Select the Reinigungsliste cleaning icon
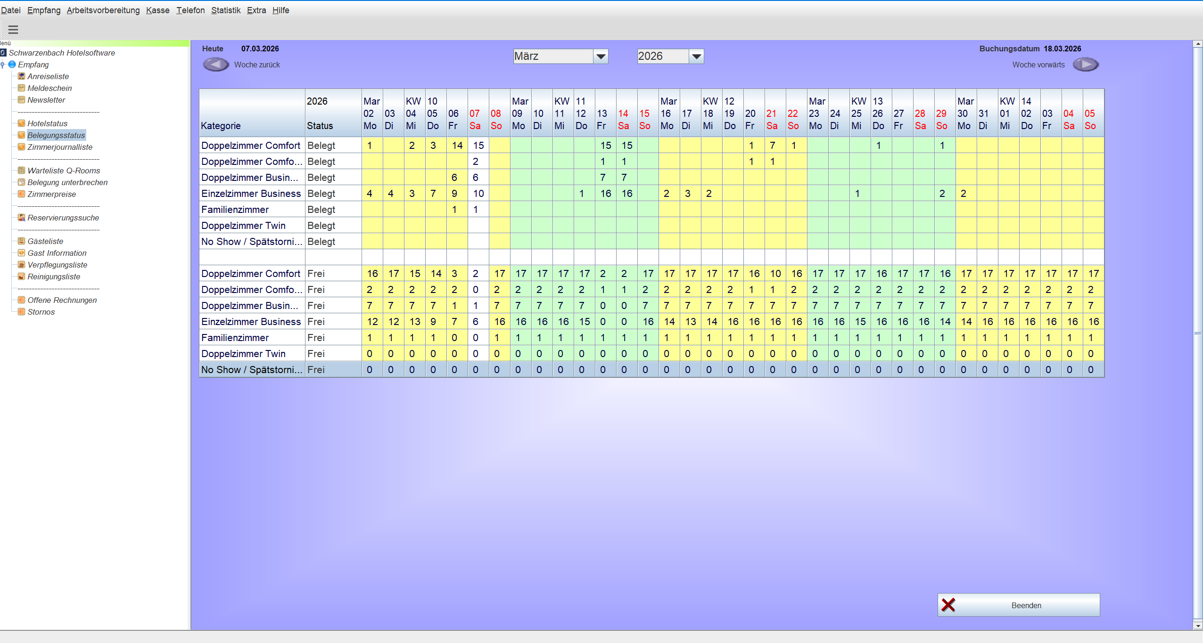The image size is (1203, 643). pos(22,276)
